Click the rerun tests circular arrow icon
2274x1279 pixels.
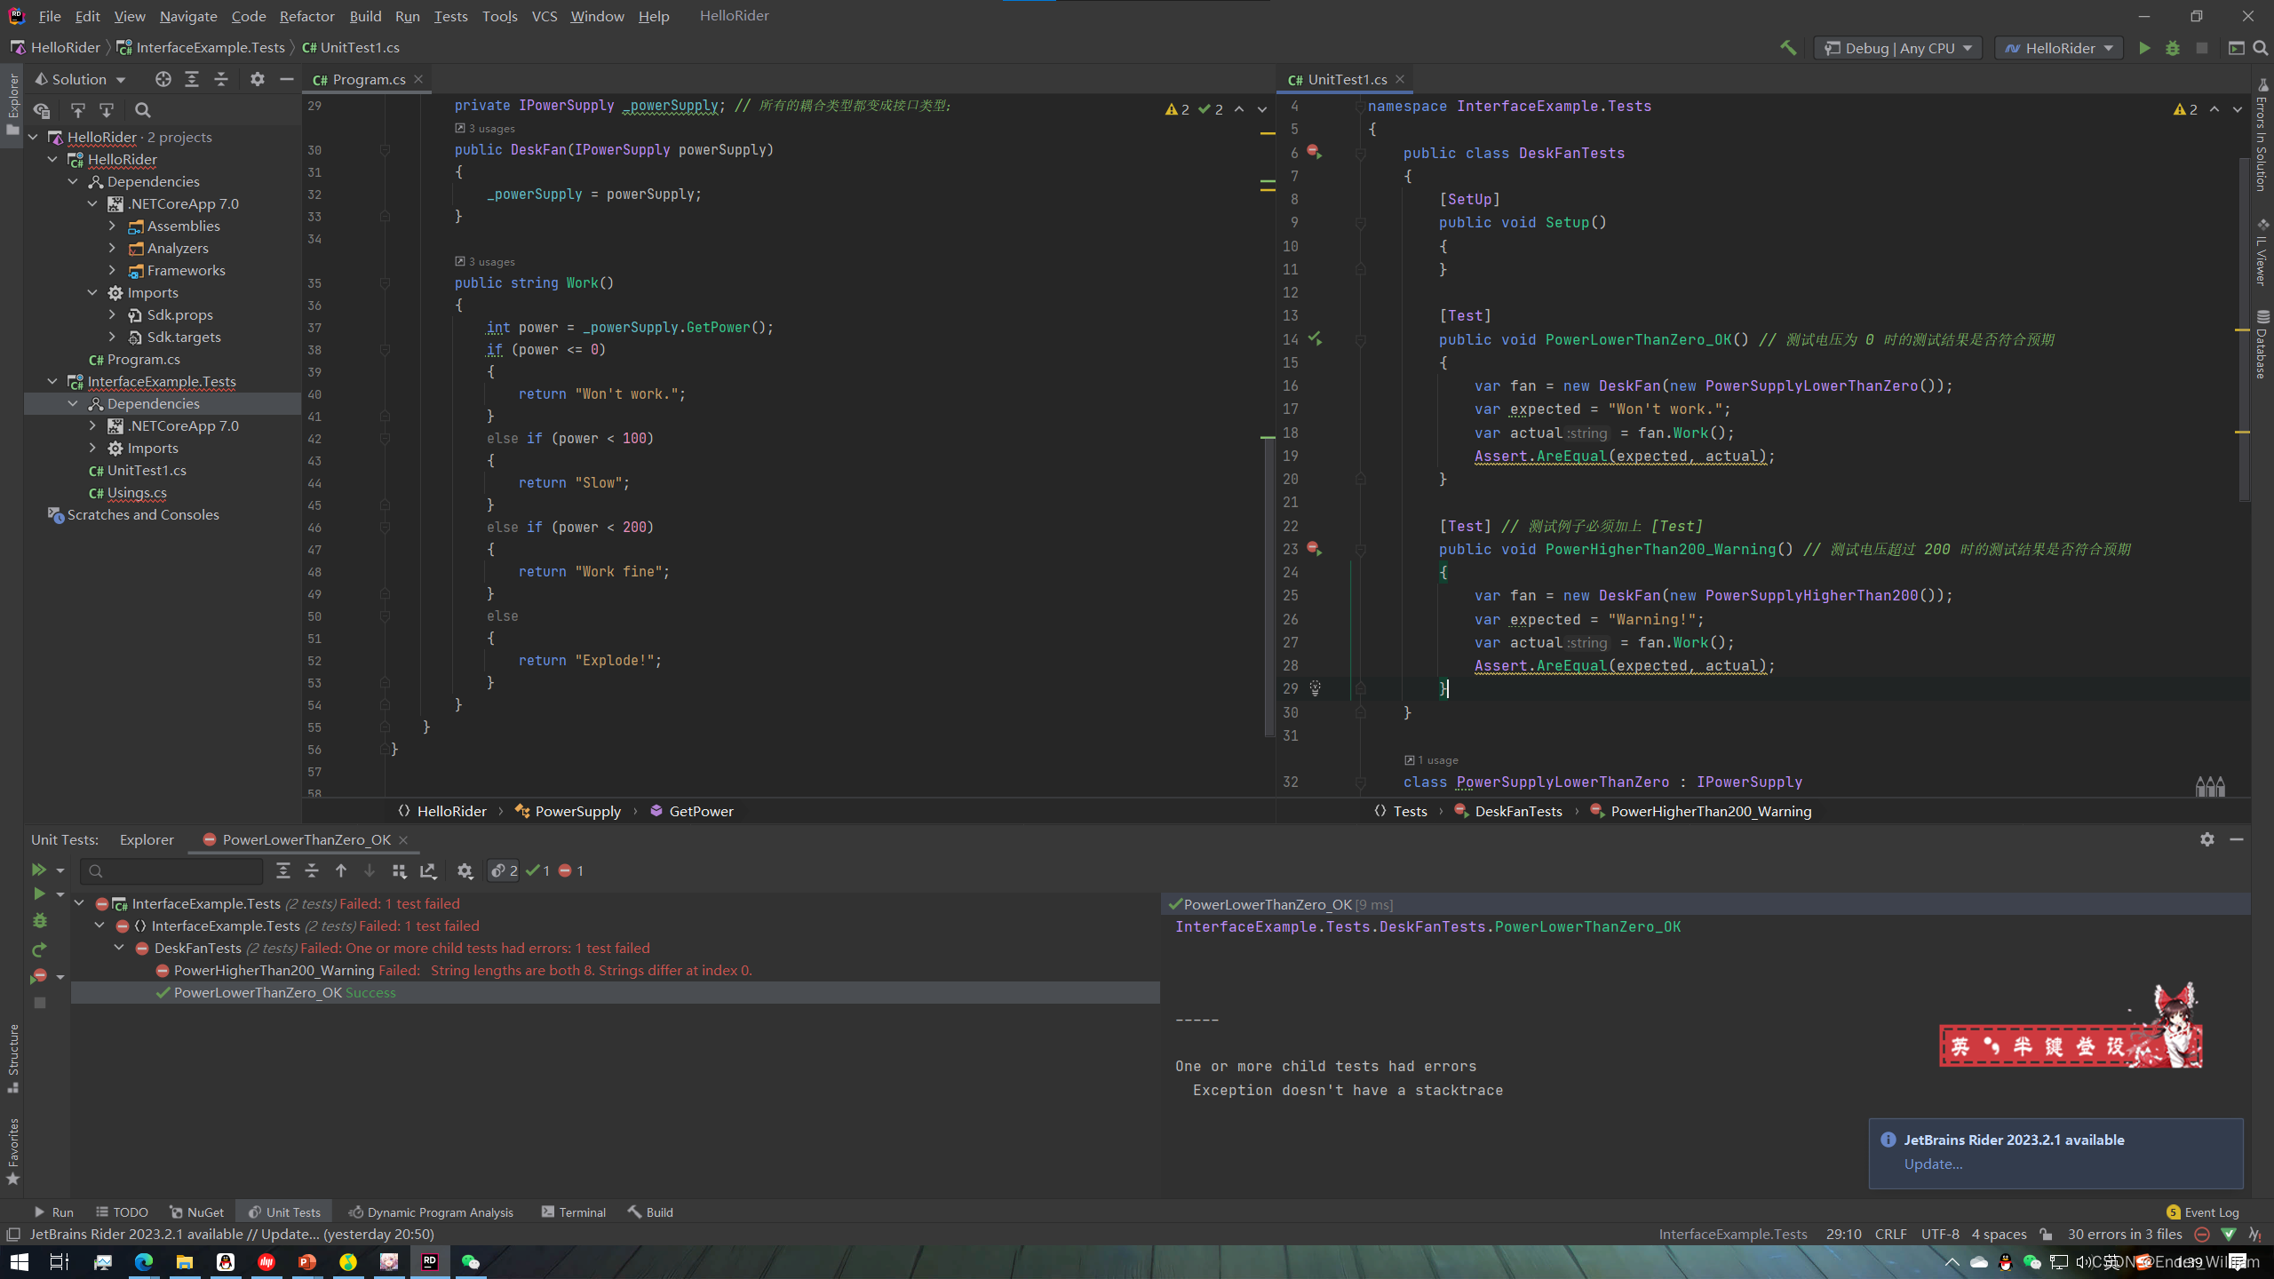tap(39, 949)
